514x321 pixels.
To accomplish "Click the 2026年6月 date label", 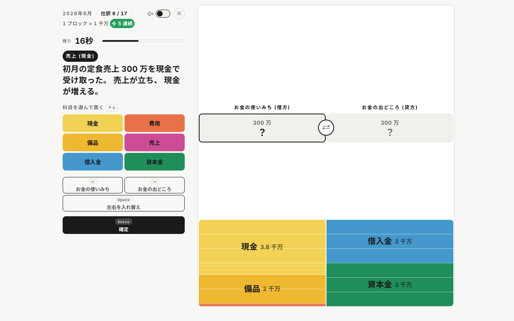I will [x=78, y=14].
